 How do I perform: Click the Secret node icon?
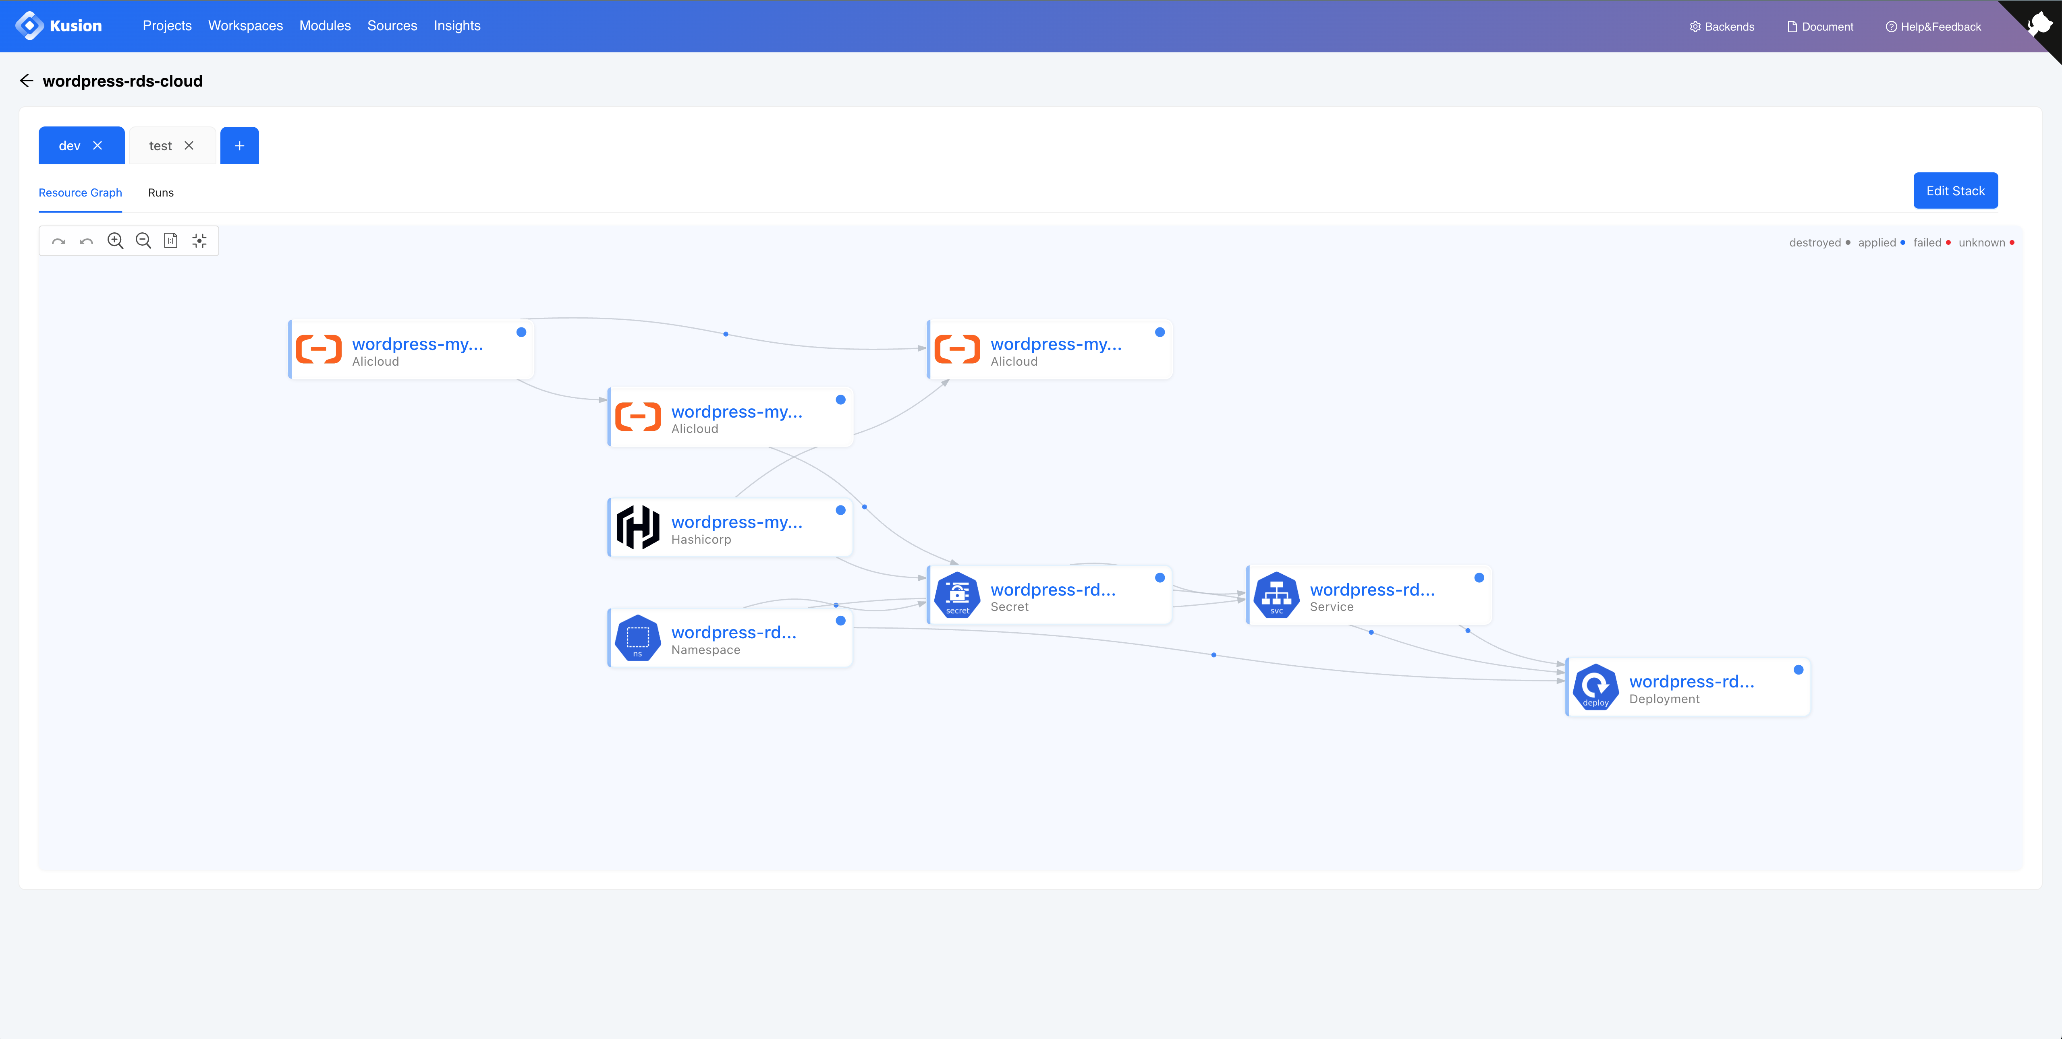[957, 595]
